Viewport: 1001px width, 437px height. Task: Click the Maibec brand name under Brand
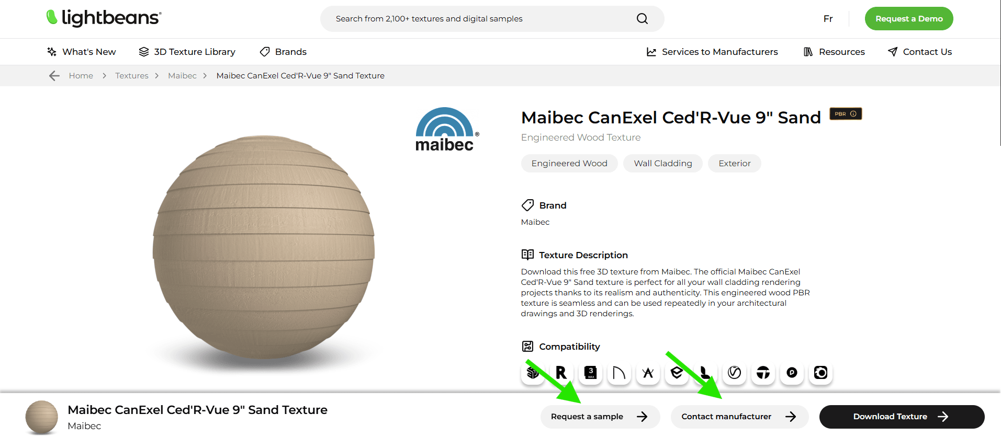pyautogui.click(x=535, y=222)
